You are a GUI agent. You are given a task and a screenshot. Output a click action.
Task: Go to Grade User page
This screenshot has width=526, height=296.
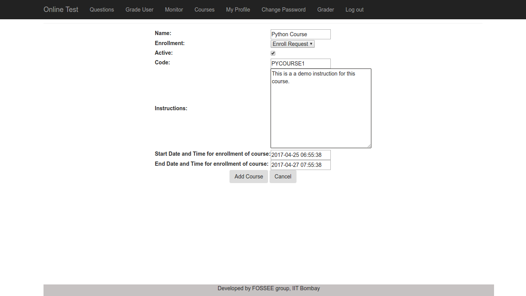click(139, 10)
